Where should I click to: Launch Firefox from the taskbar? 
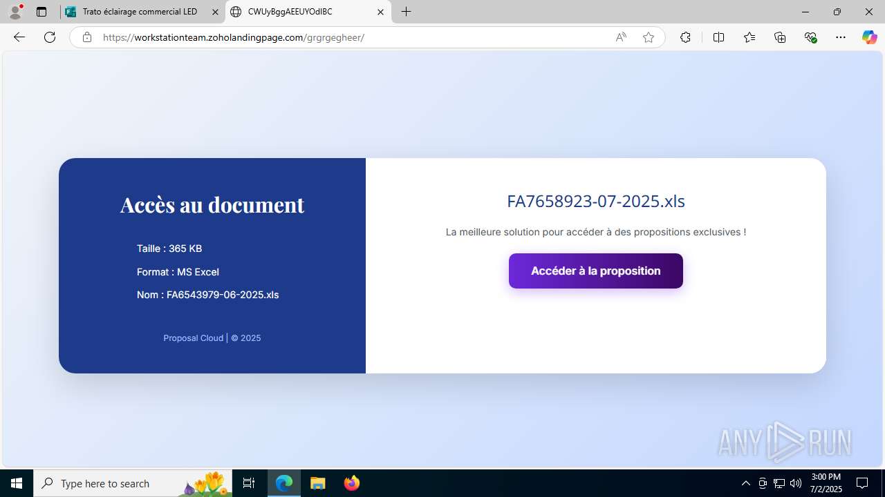352,483
